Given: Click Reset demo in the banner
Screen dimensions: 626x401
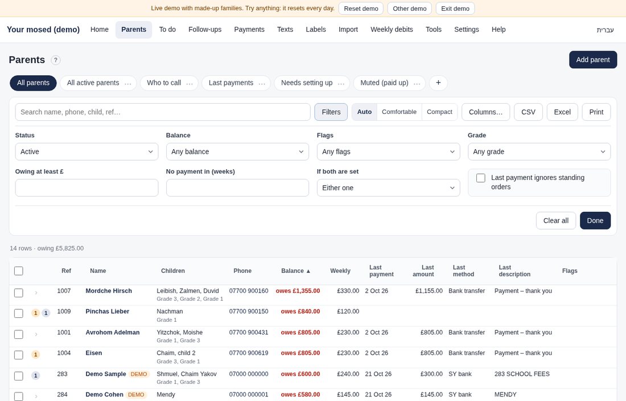Looking at the screenshot, I should pyautogui.click(x=361, y=9).
